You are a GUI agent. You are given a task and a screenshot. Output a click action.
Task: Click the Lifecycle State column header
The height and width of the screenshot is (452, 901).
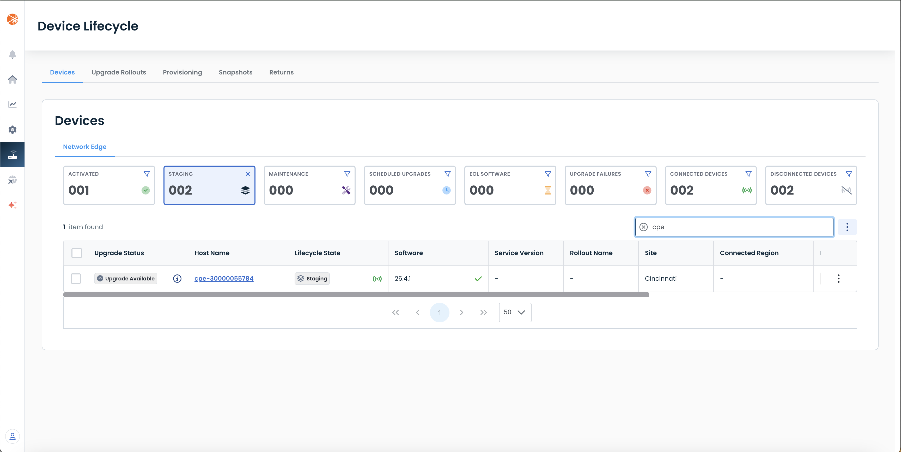point(317,253)
